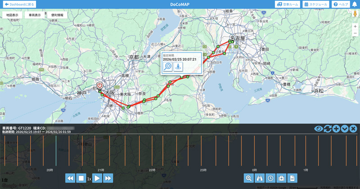Viewport: 360px width, 189px height.
Task: Click the cyan timeline marker before 20時
Action: 56,151
